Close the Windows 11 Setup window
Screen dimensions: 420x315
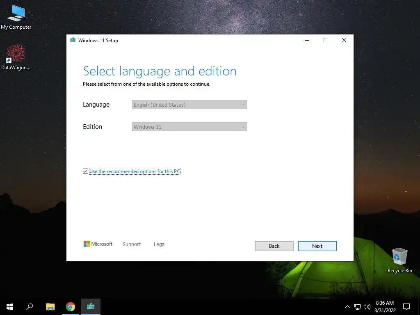click(344, 40)
